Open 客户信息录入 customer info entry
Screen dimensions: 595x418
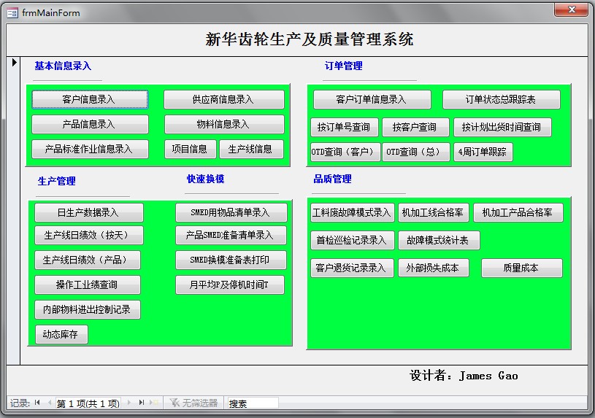tap(90, 99)
